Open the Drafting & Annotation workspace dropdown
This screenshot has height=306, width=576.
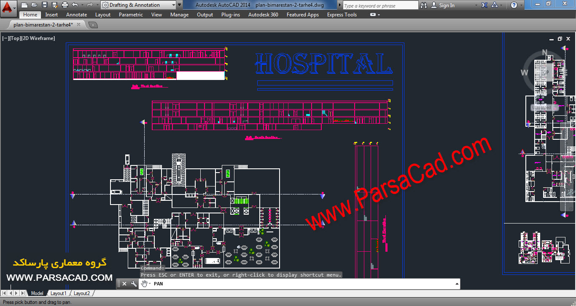tap(139, 5)
